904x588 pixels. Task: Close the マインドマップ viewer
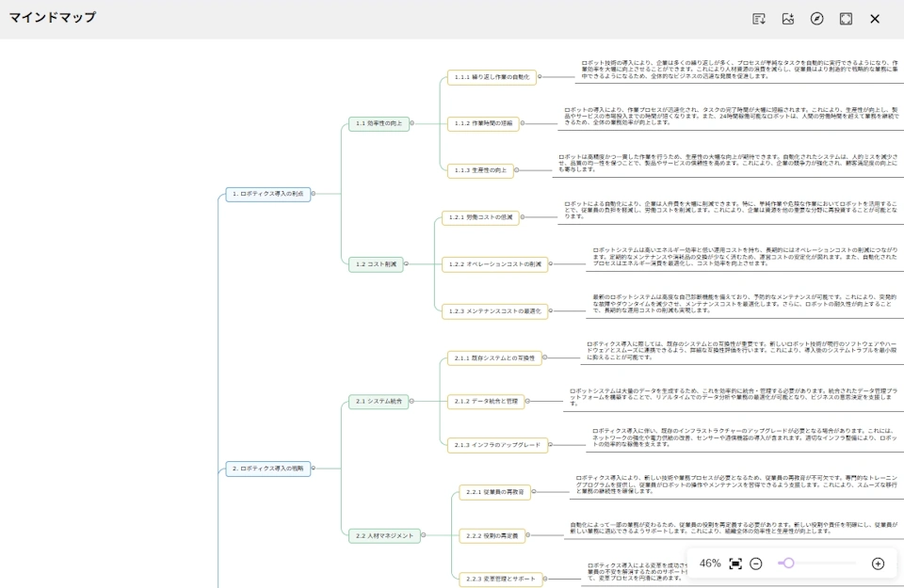tap(875, 19)
